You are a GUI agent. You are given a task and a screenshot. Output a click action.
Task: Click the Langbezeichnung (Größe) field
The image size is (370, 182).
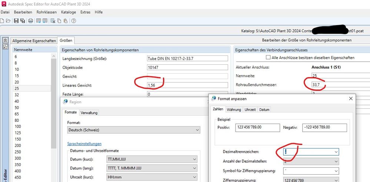pos(187,58)
